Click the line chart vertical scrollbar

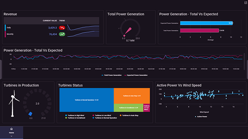tap(244, 62)
